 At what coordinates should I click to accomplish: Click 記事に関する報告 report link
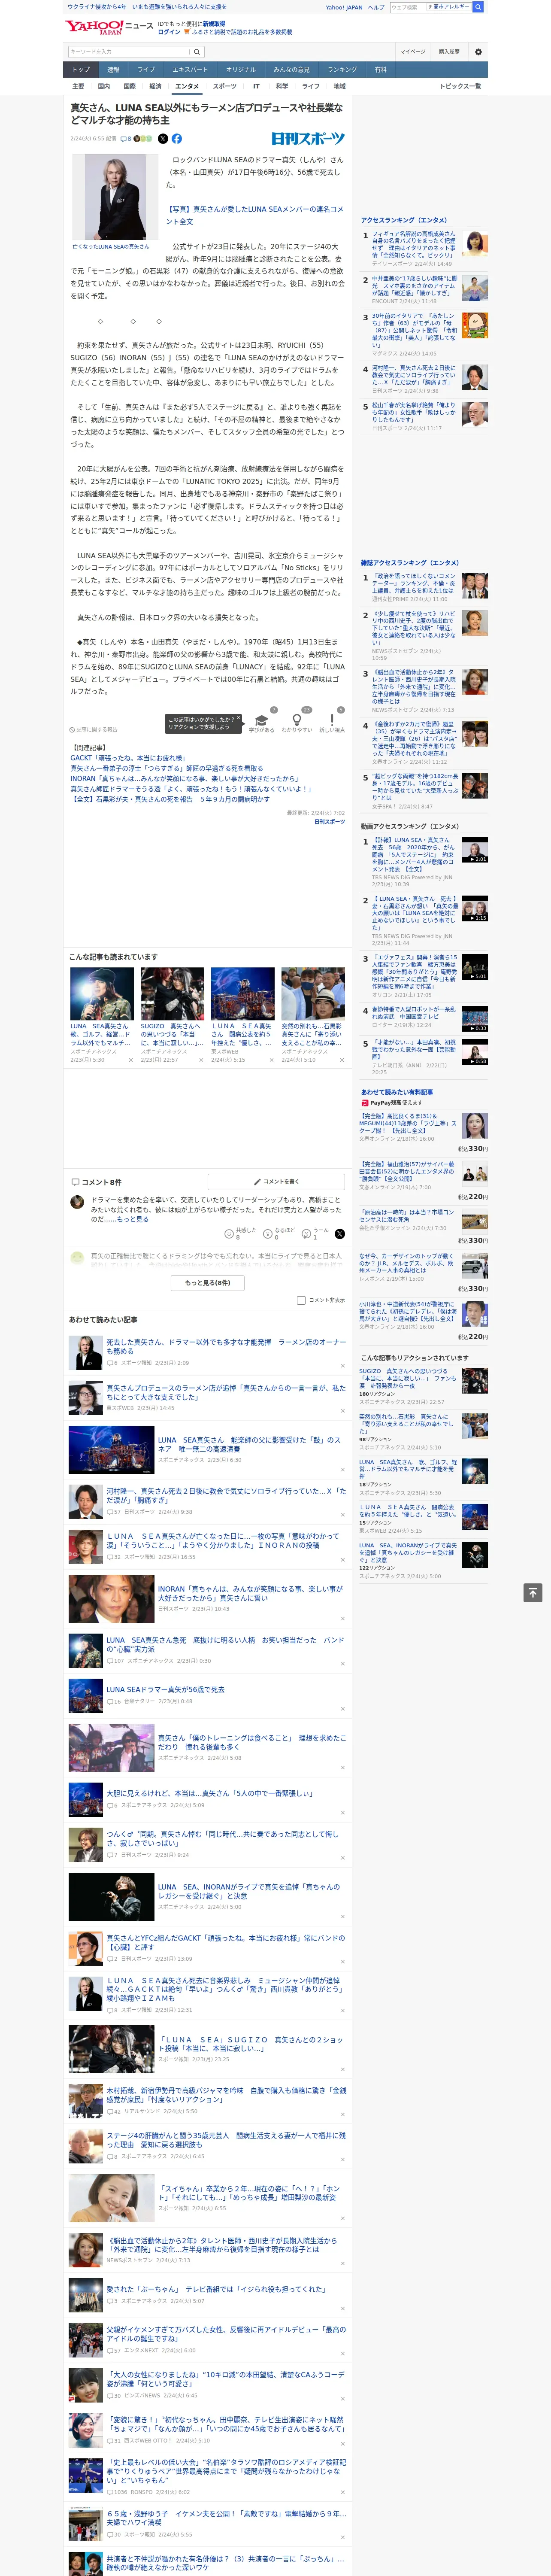pos(93,729)
